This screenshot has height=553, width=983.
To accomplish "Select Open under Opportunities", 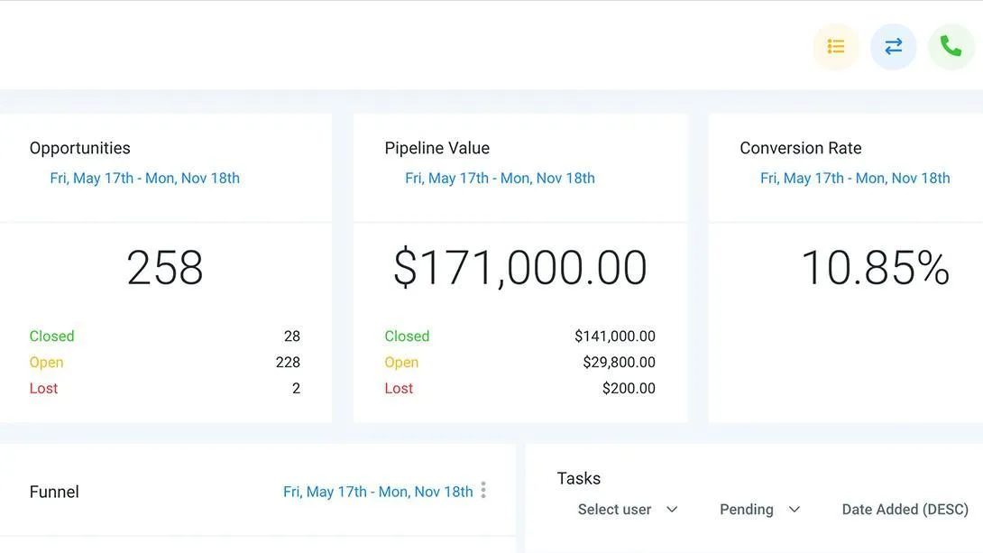I will pos(46,363).
